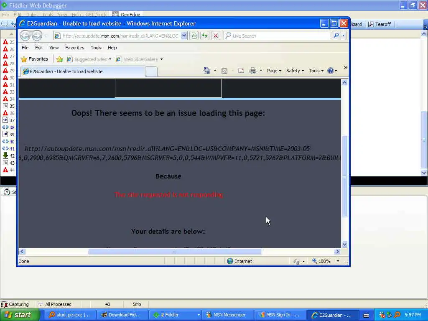This screenshot has width=428, height=321.
Task: Open the Print dropdown arrow
Action: click(x=261, y=71)
